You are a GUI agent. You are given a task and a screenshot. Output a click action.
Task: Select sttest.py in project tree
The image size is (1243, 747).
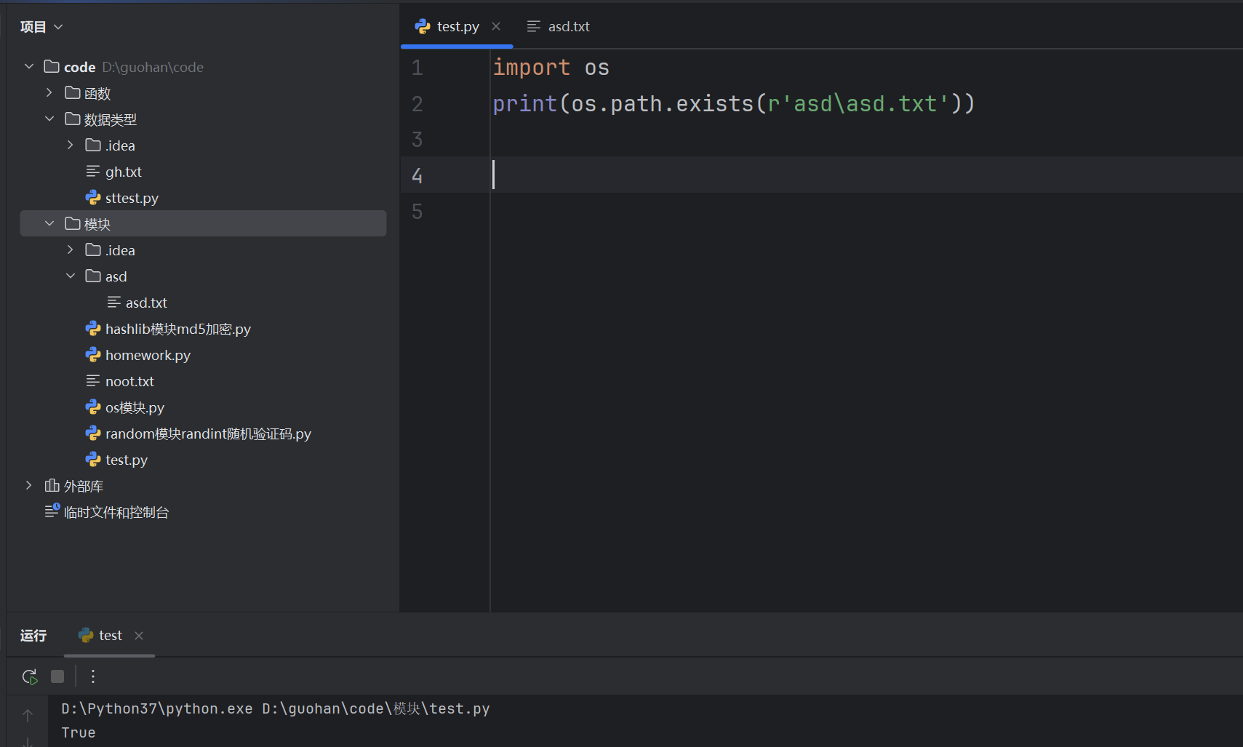pyautogui.click(x=132, y=198)
